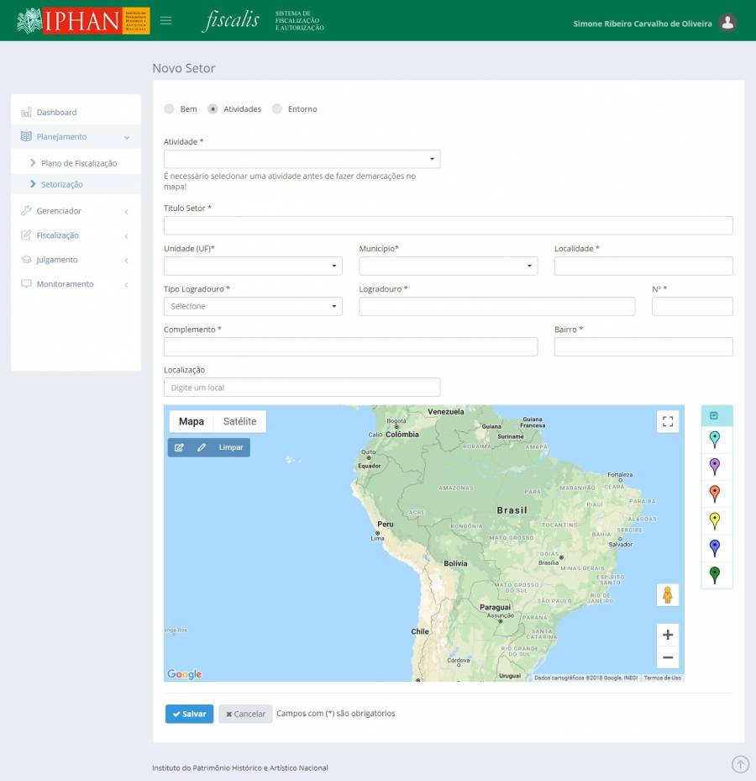756x781 pixels.
Task: Select the Bem radio button
Action: tap(170, 109)
